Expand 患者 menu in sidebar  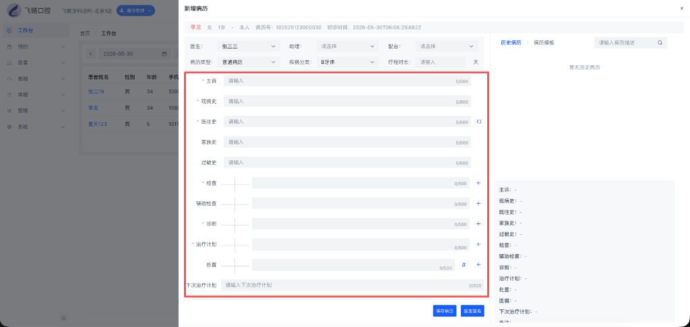[x=36, y=63]
